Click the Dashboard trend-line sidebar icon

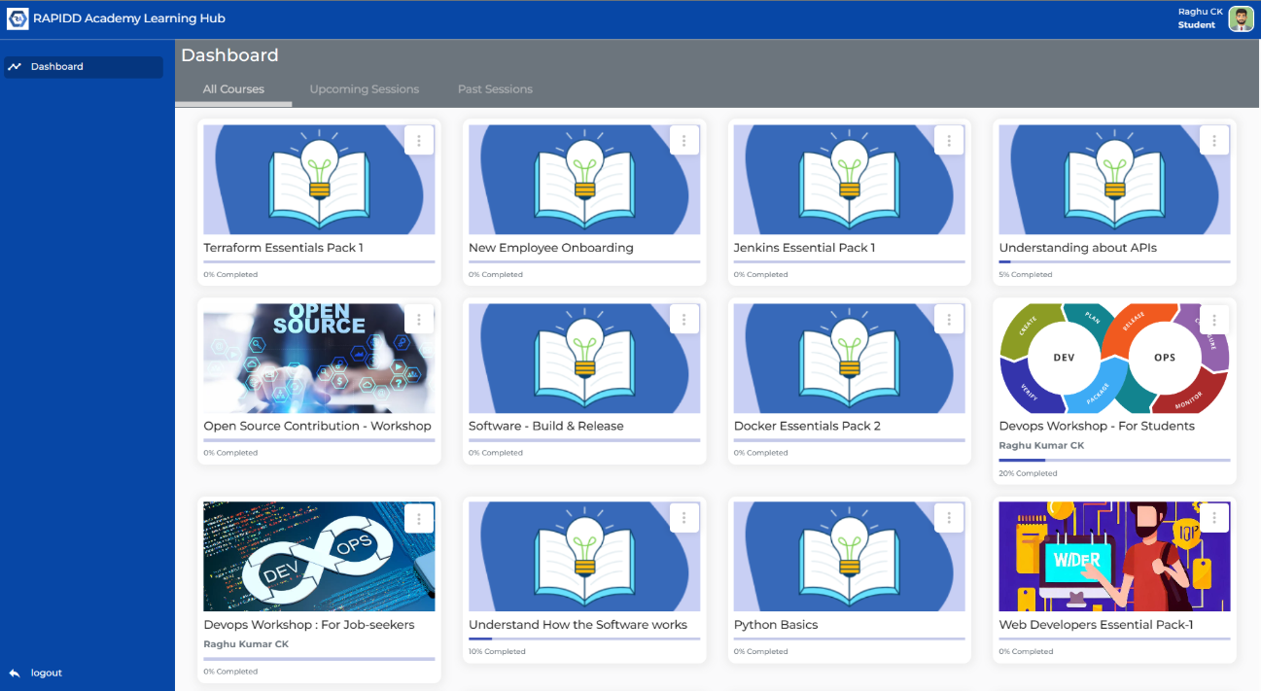(x=15, y=67)
